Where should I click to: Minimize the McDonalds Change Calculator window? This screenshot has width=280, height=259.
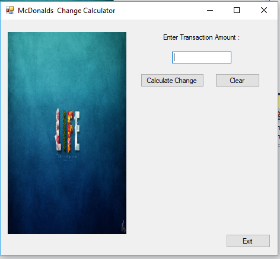(210, 10)
